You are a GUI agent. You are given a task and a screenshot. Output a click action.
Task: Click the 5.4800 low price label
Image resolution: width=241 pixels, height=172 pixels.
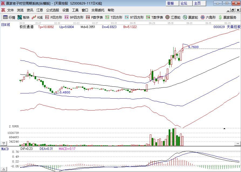[x=65, y=92]
